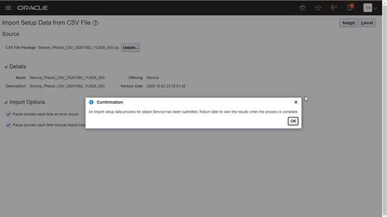The height and width of the screenshot is (217, 387).
Task: Click the Confirmation info icon
Action: click(x=91, y=102)
